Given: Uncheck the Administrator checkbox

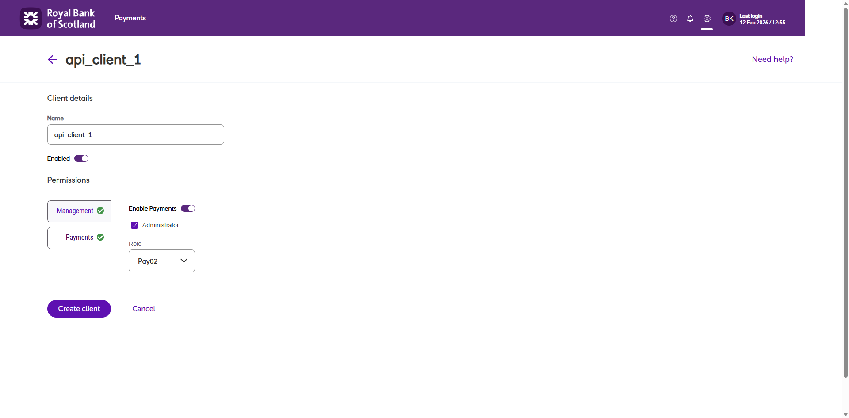Looking at the screenshot, I should (x=134, y=225).
